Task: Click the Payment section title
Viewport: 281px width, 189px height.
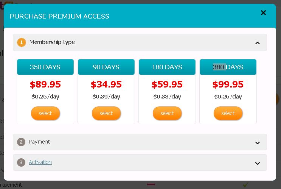Action: tap(39, 142)
